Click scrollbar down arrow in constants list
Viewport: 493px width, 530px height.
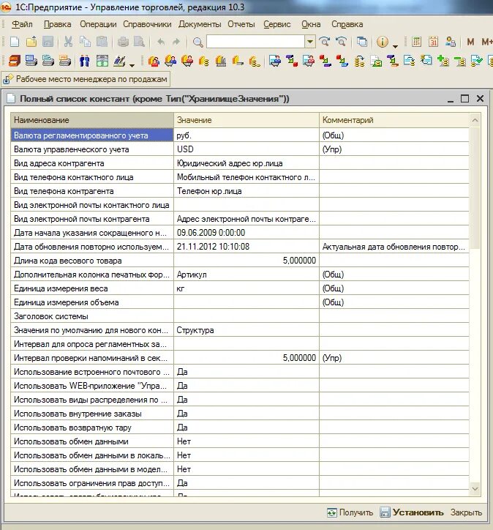(475, 489)
